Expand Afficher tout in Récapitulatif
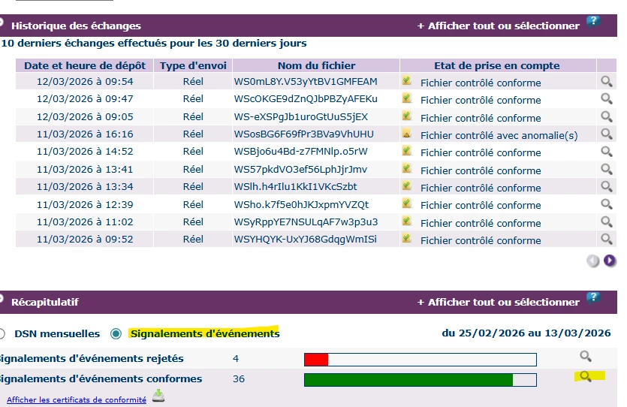 click(499, 303)
